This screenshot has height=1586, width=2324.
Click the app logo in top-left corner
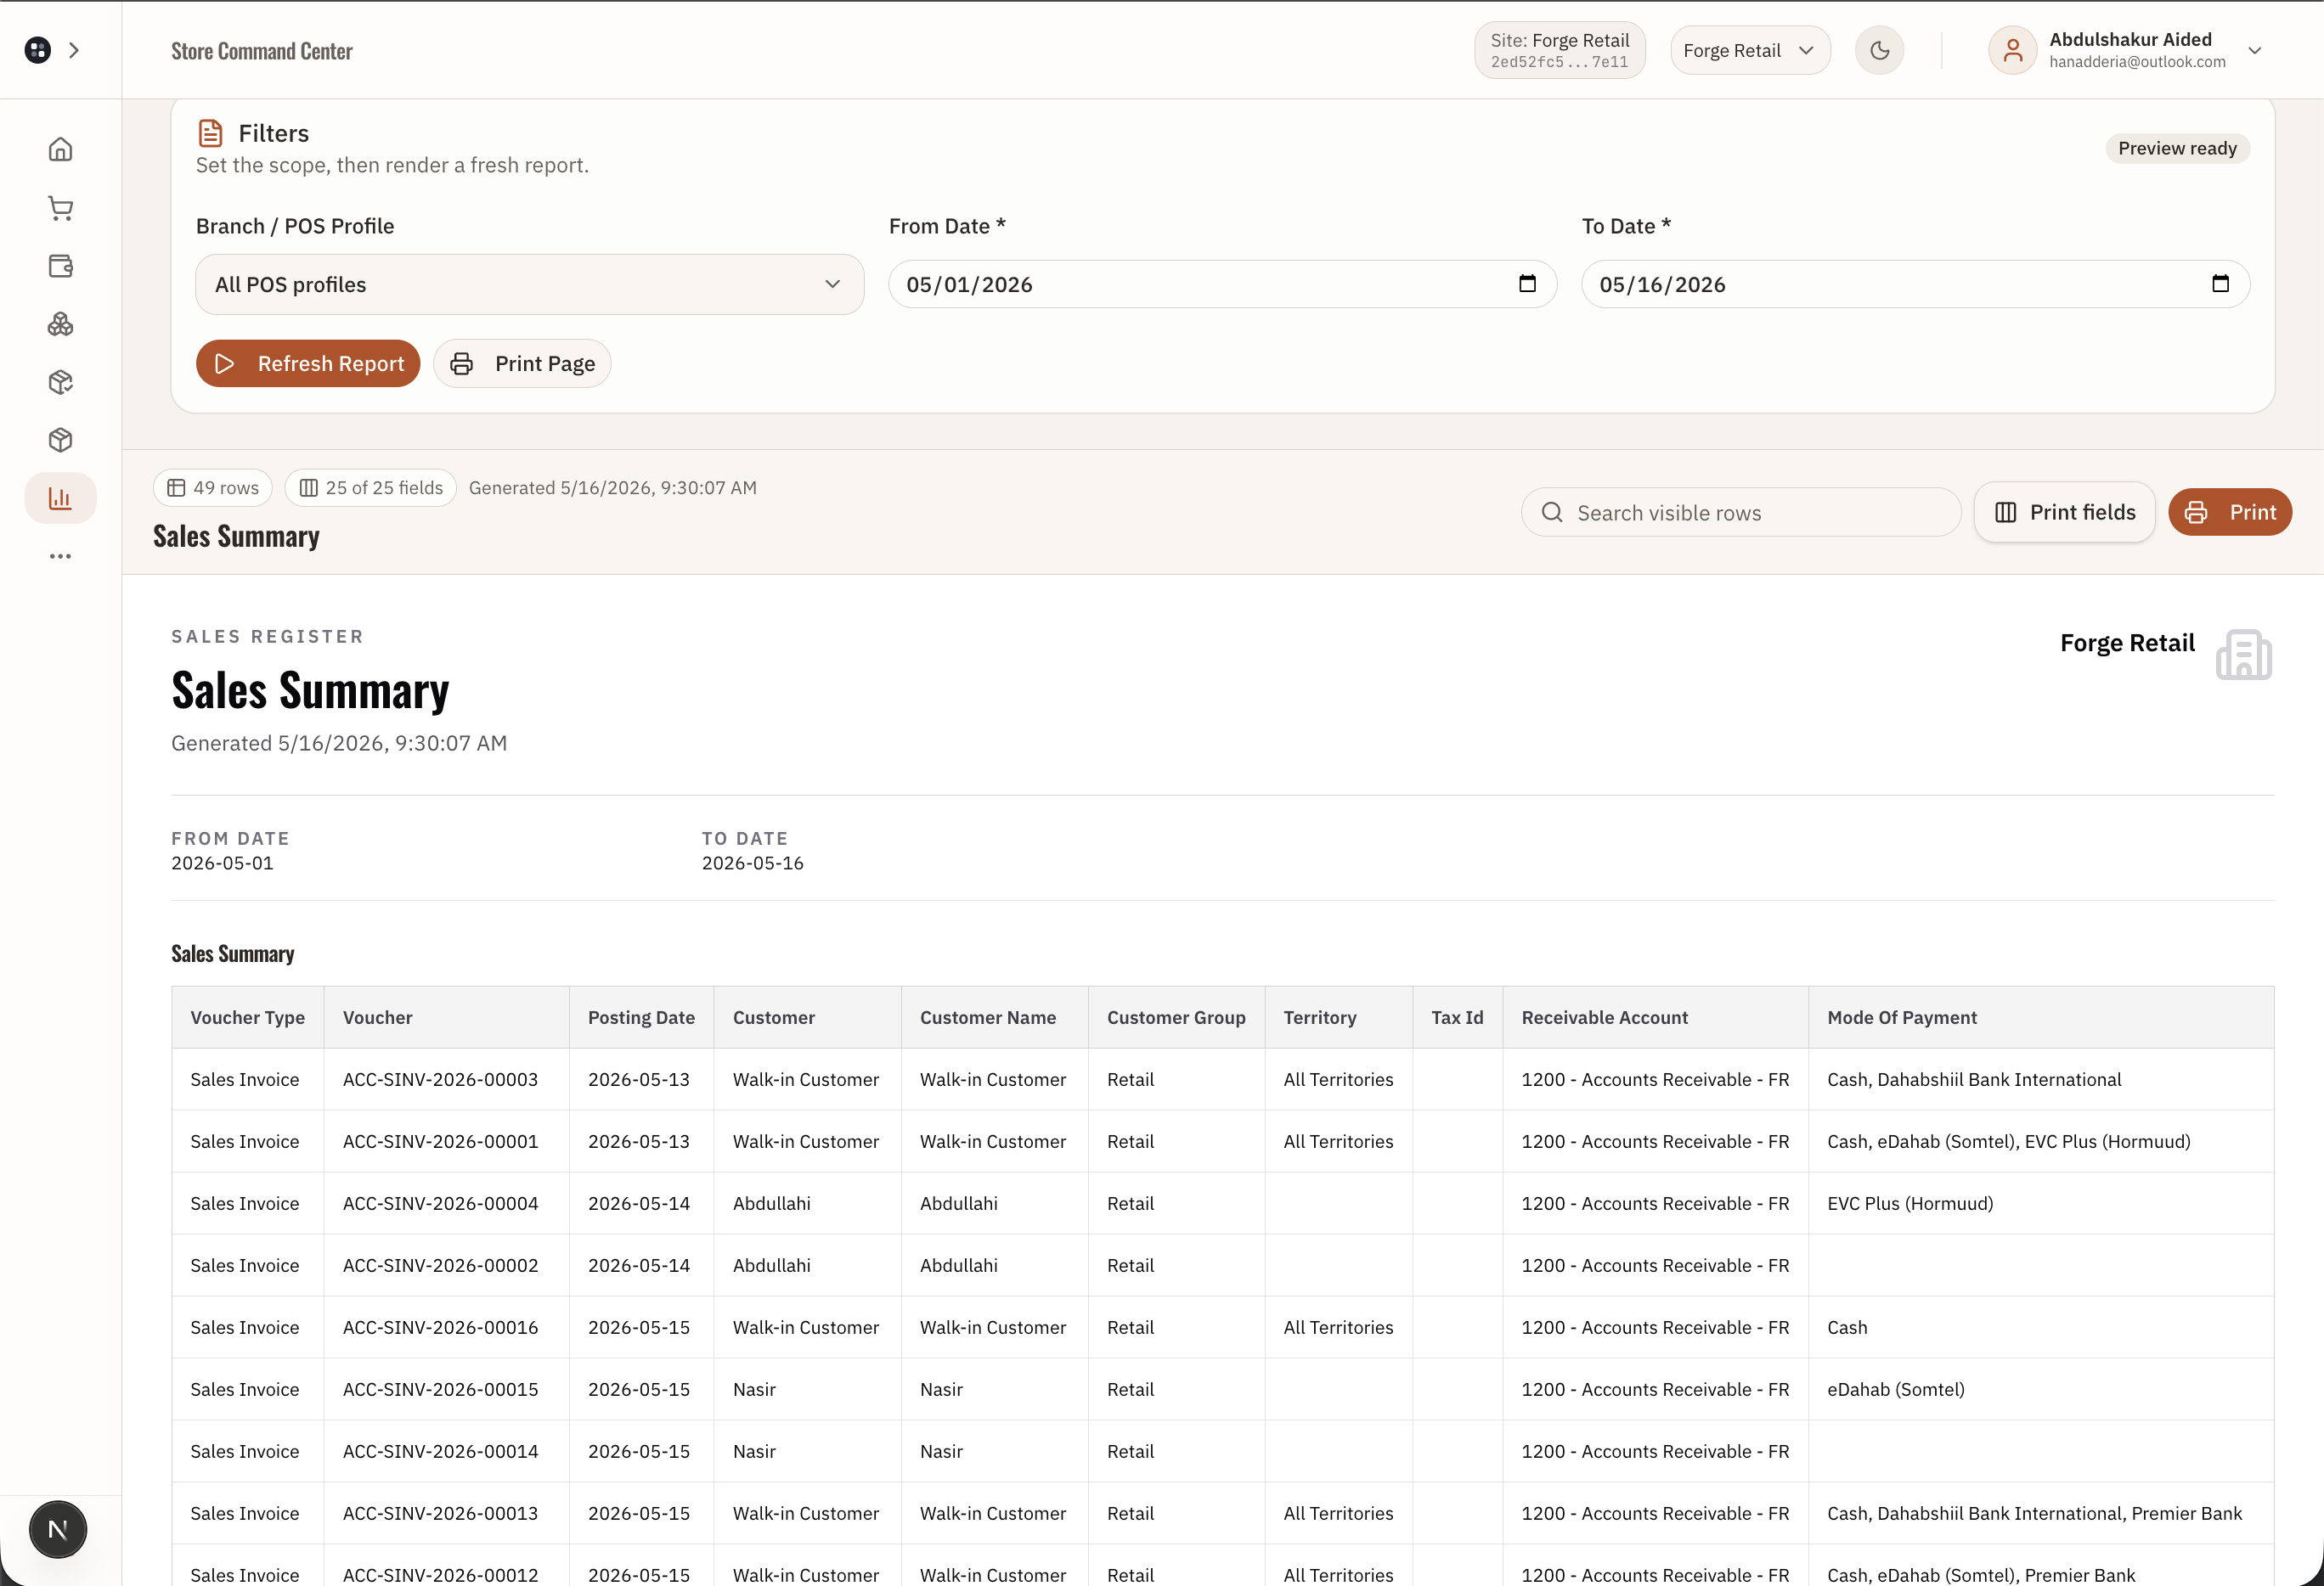38,50
